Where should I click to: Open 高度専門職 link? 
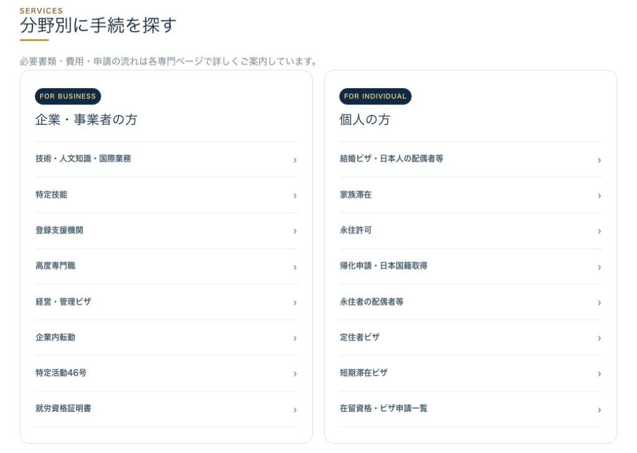coord(166,267)
